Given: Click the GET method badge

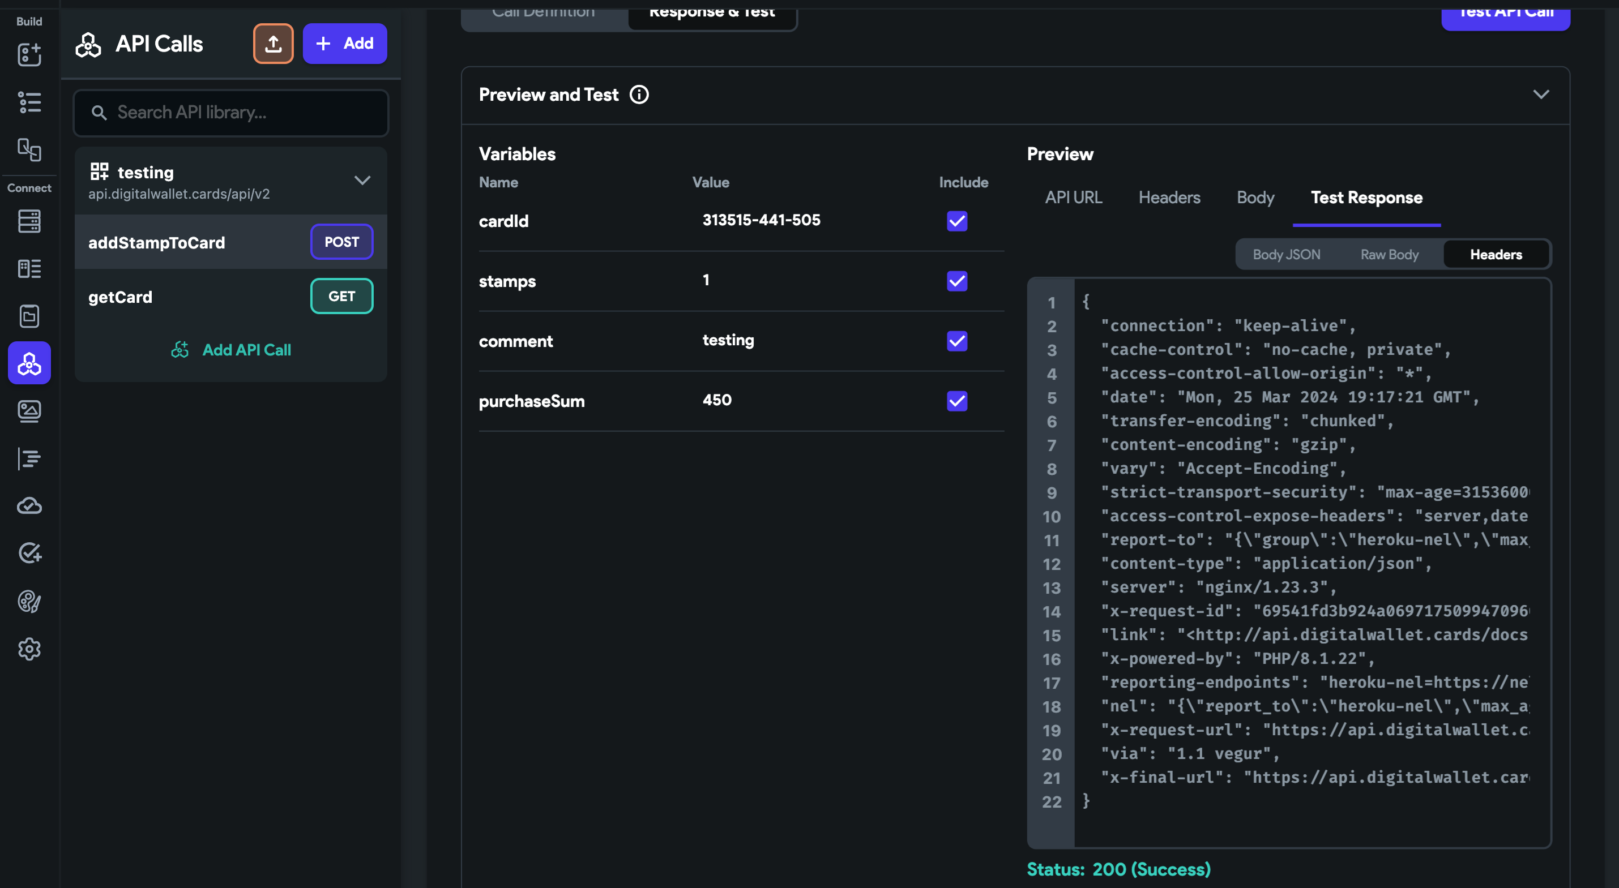Looking at the screenshot, I should [x=341, y=296].
